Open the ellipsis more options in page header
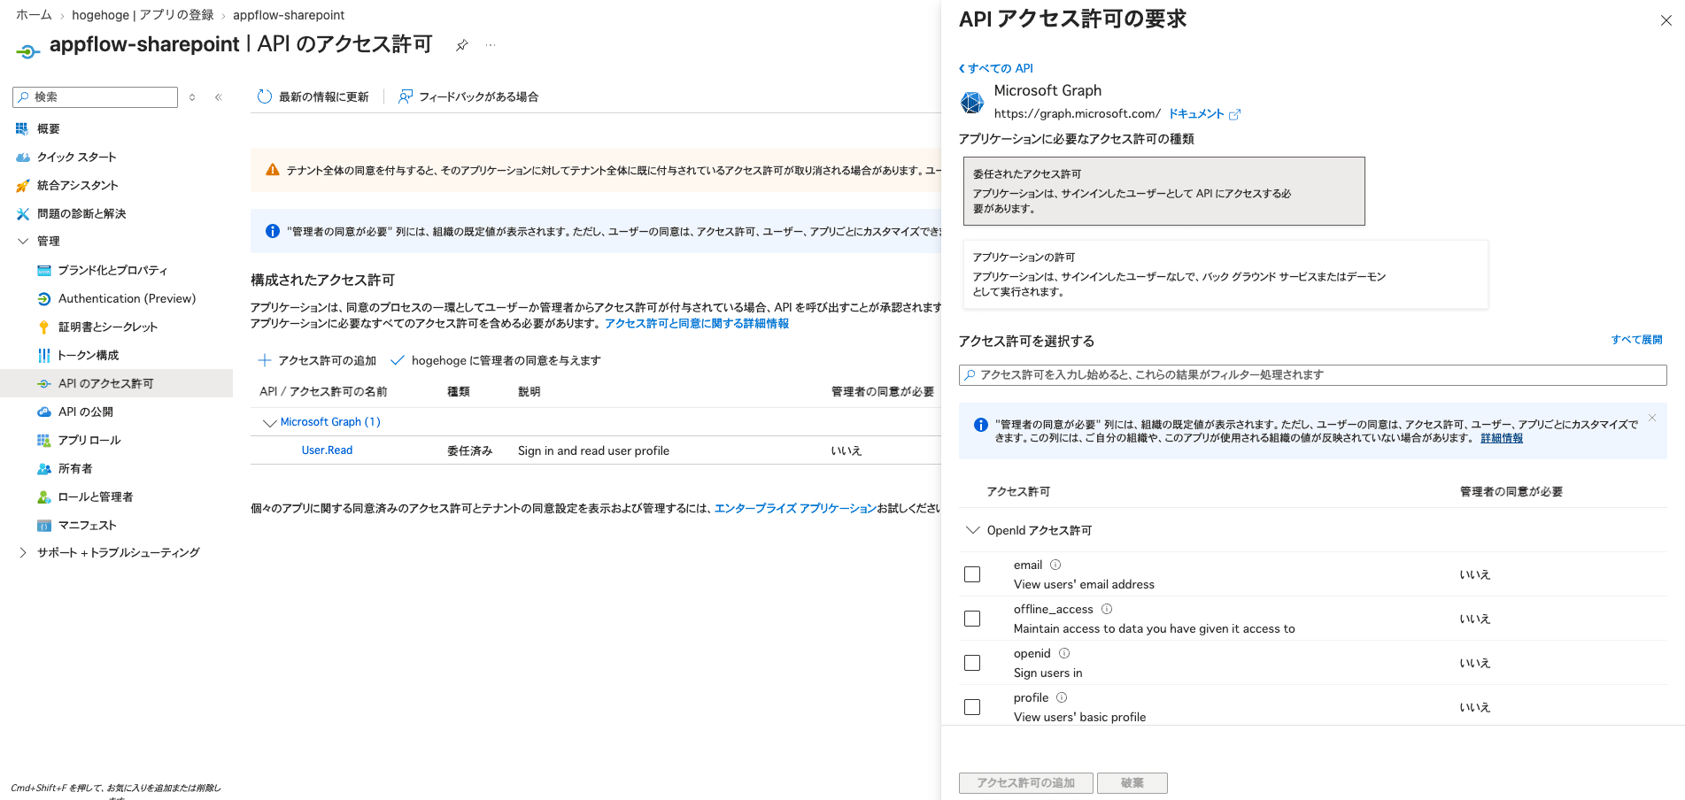Screen dimensions: 1685x800 coord(491,45)
